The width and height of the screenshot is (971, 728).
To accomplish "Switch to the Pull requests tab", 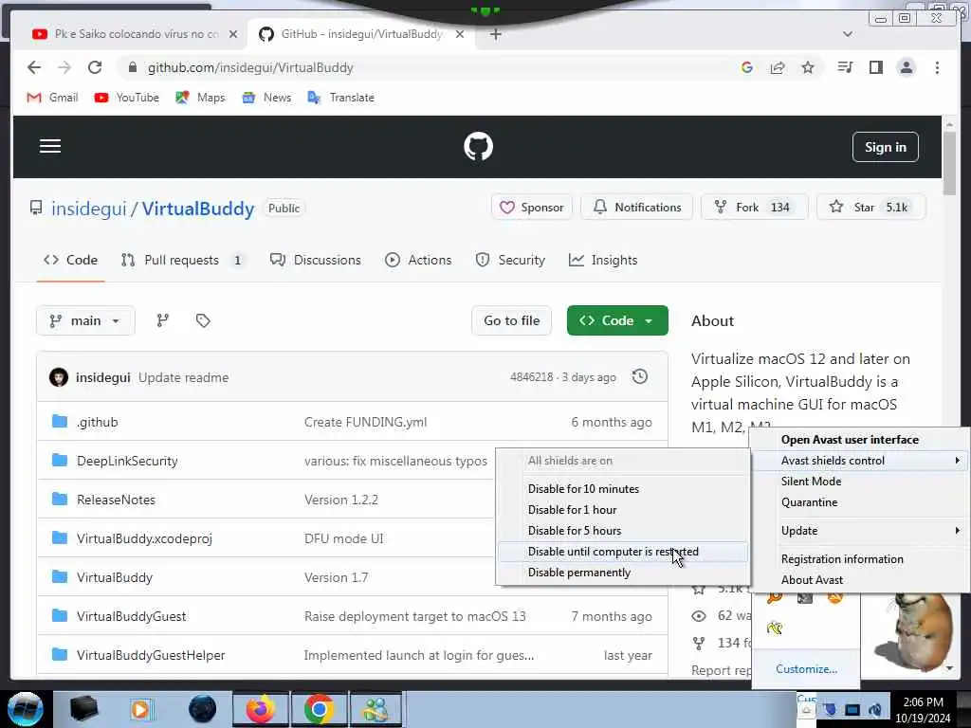I will click(x=181, y=260).
